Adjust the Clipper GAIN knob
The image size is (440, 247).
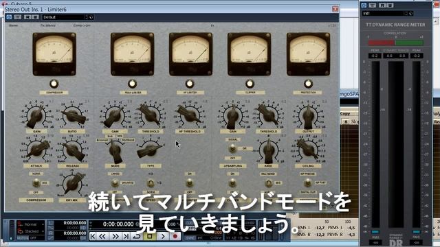pos(232,115)
